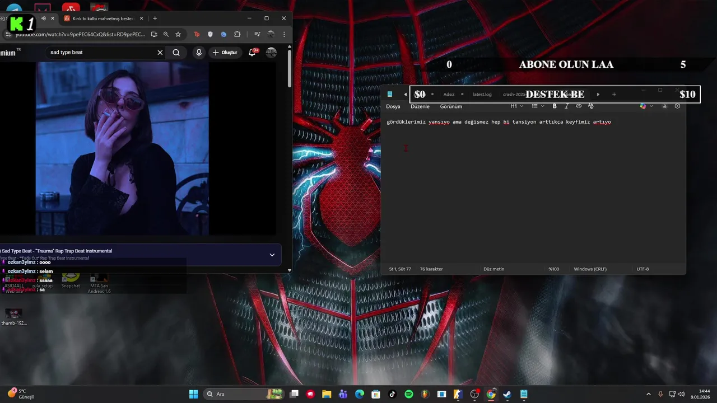Open the YouTube account avatar menu
The width and height of the screenshot is (717, 403).
(x=271, y=53)
